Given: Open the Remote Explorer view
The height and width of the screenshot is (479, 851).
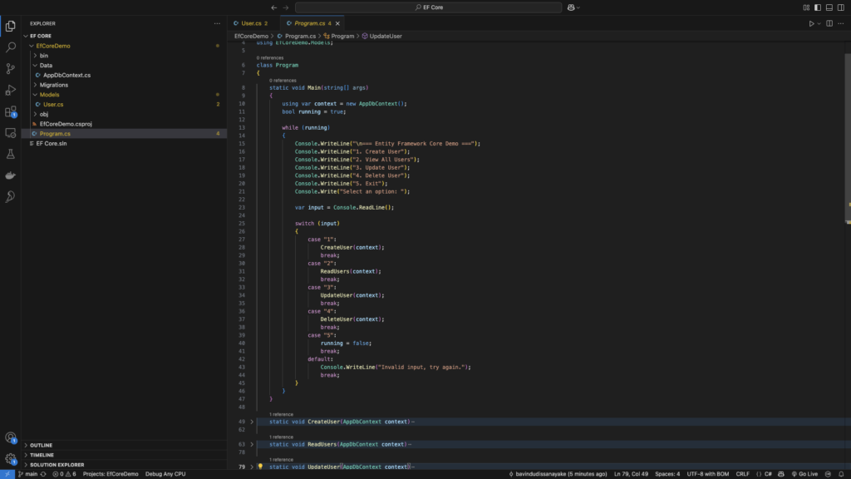Looking at the screenshot, I should point(10,133).
